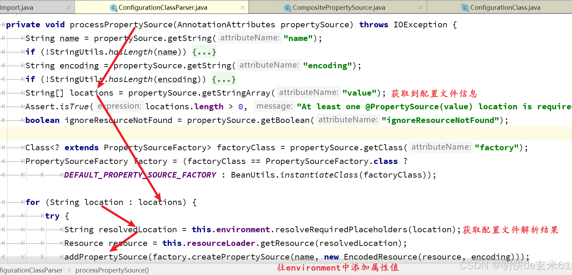Screen dimensions: 572x275
Task: Click the resolvedLocation variable declaration
Action: 138,229
